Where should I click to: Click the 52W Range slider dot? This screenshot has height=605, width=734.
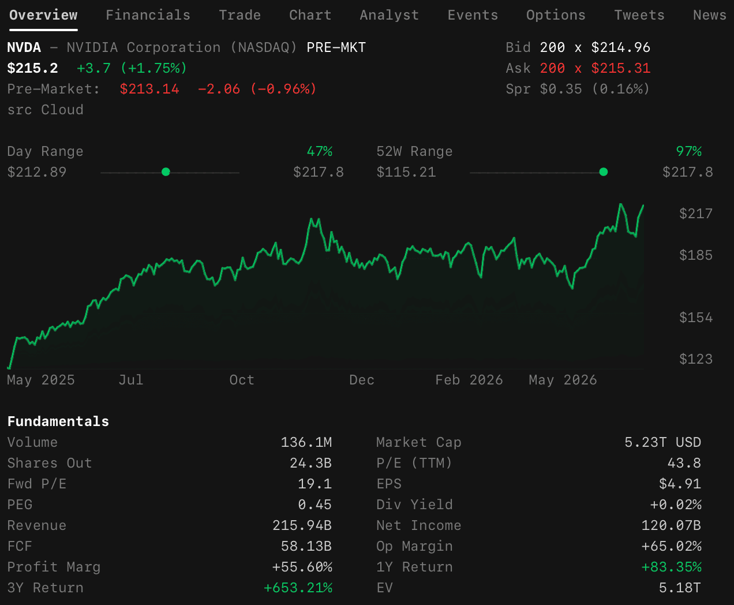click(x=604, y=172)
